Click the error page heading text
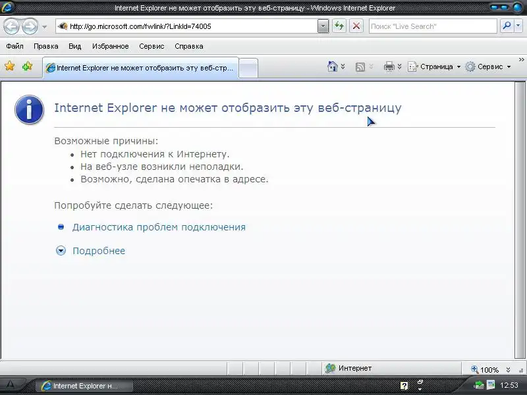527x395 pixels. point(228,108)
